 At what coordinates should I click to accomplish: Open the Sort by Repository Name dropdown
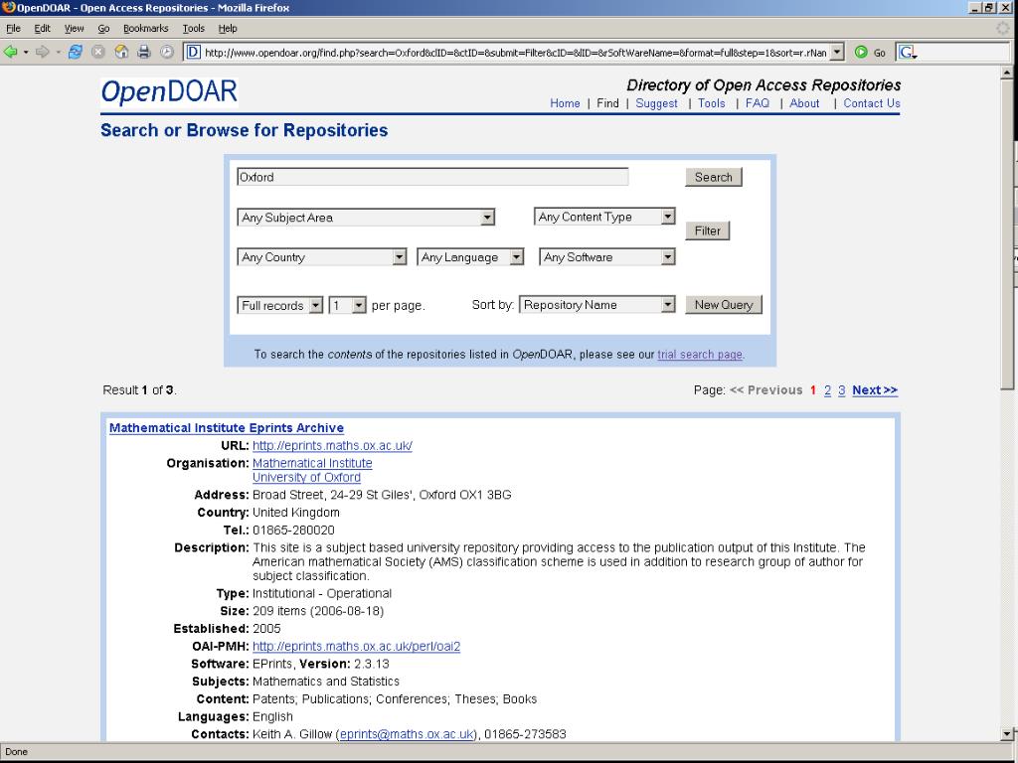(596, 304)
